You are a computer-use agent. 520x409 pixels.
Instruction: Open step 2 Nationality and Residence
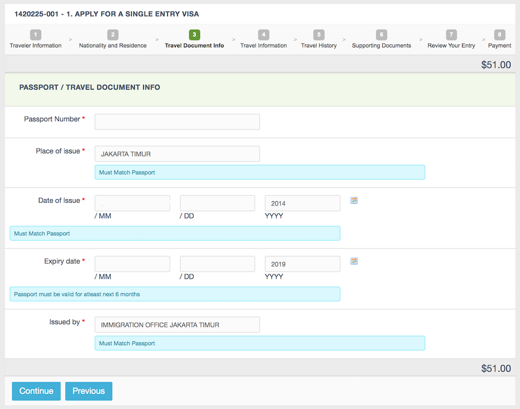113,40
